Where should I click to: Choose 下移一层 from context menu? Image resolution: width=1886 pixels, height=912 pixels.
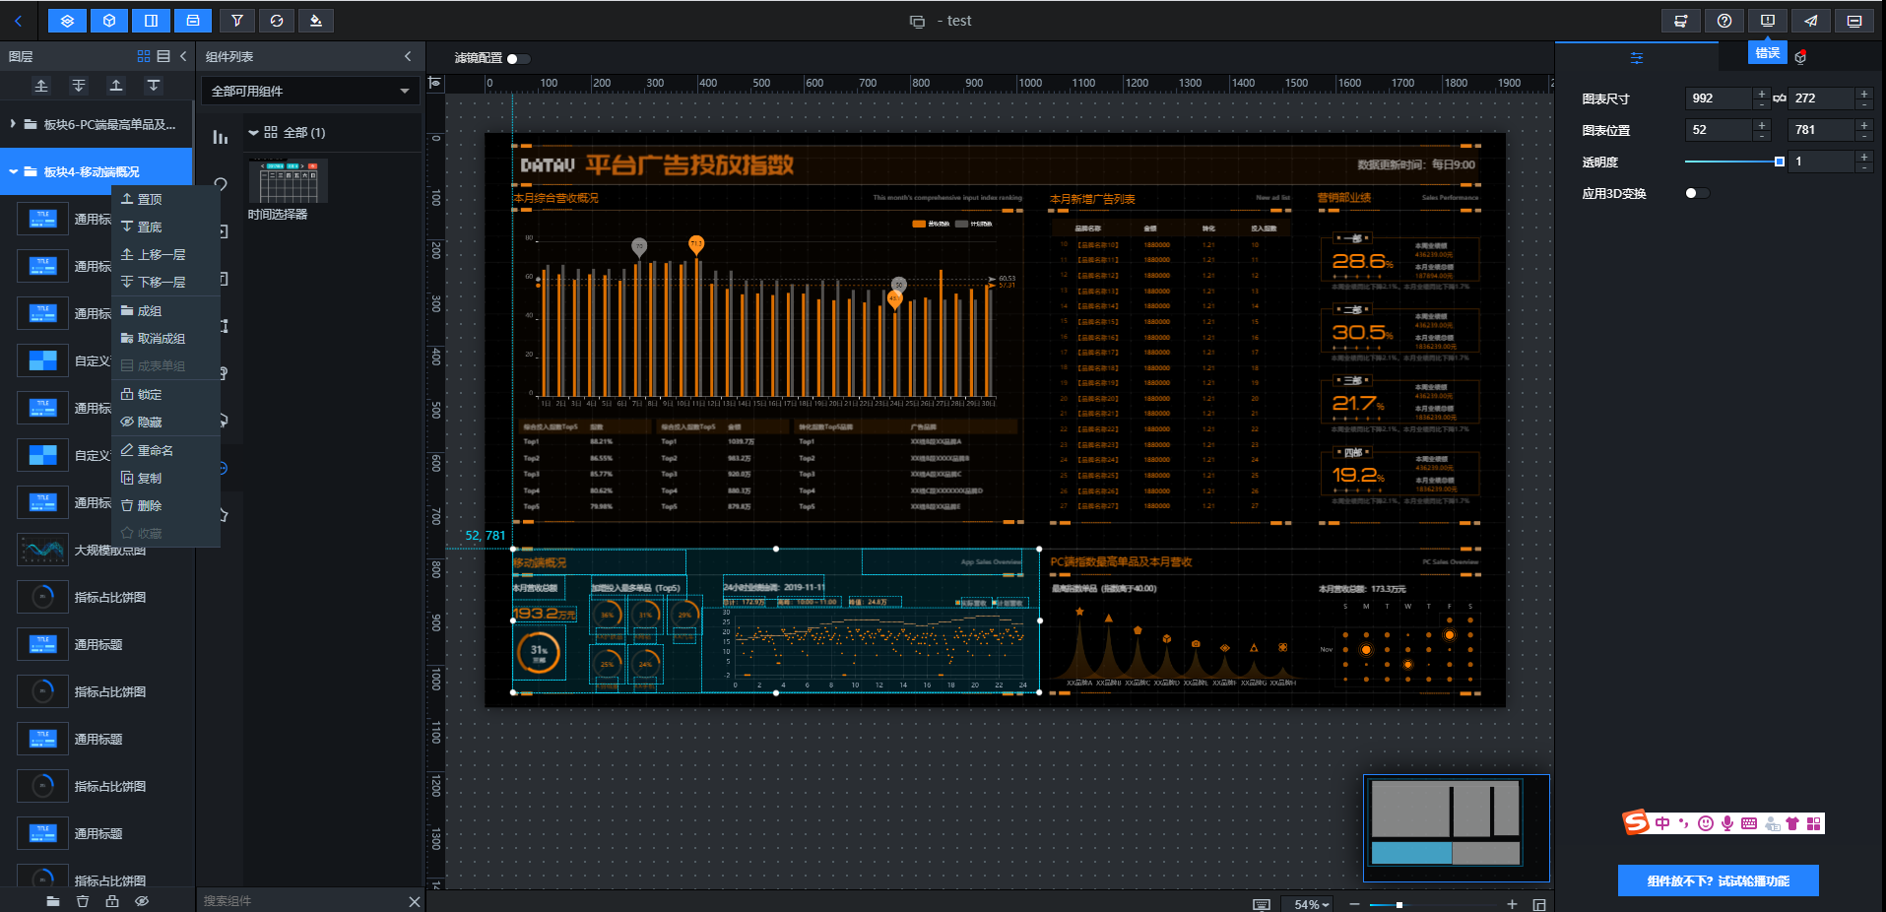tap(165, 282)
